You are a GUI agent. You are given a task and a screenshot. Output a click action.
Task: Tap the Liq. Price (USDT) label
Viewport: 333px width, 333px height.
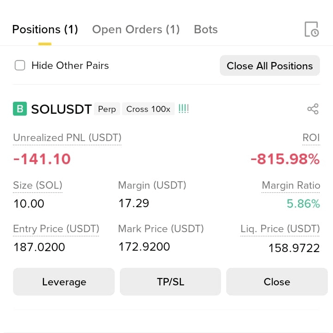(280, 229)
